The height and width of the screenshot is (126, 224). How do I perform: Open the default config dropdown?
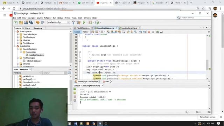58,22
